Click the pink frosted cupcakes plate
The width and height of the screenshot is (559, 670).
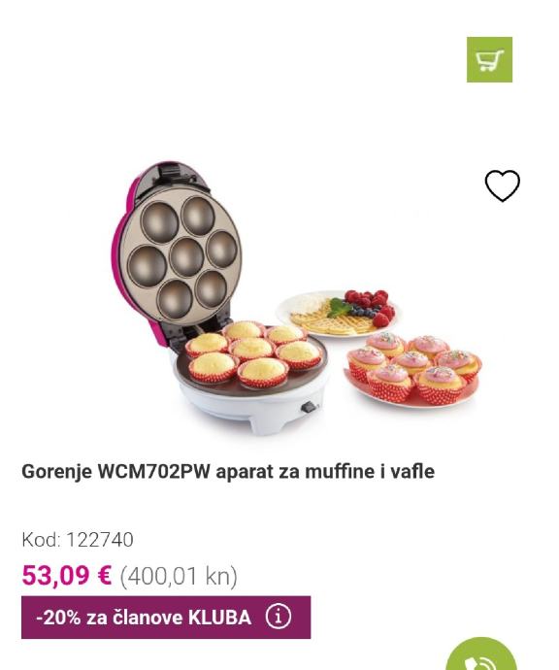413,369
